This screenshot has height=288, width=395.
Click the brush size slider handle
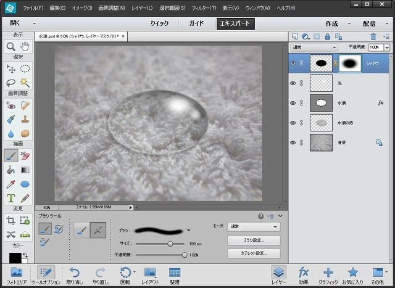click(x=170, y=244)
